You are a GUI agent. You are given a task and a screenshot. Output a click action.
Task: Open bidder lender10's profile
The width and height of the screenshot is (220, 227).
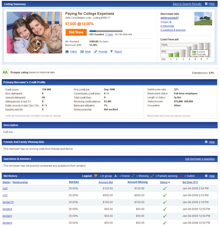[8, 202]
